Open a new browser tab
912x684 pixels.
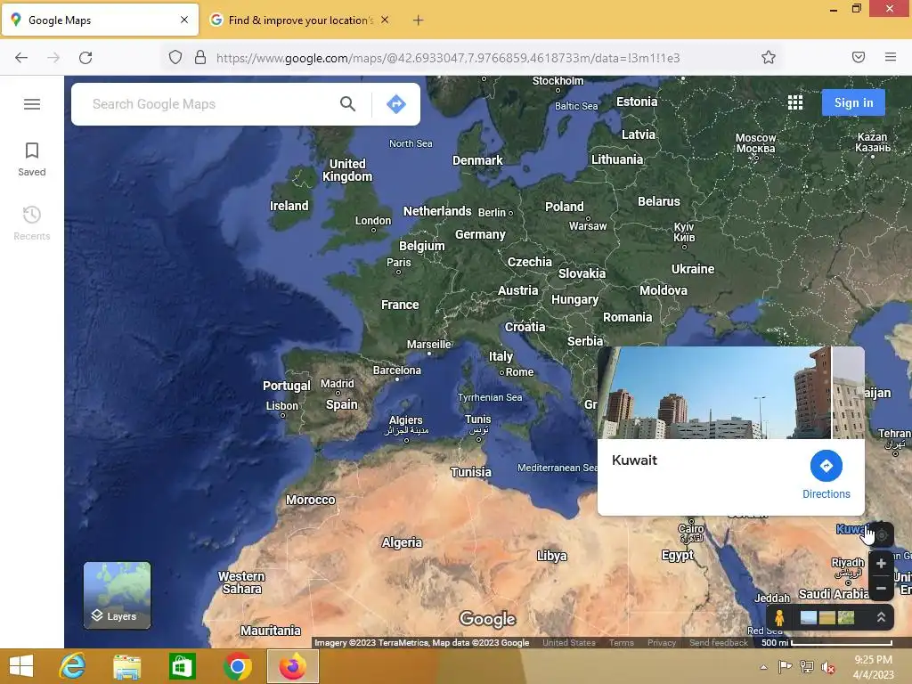418,20
